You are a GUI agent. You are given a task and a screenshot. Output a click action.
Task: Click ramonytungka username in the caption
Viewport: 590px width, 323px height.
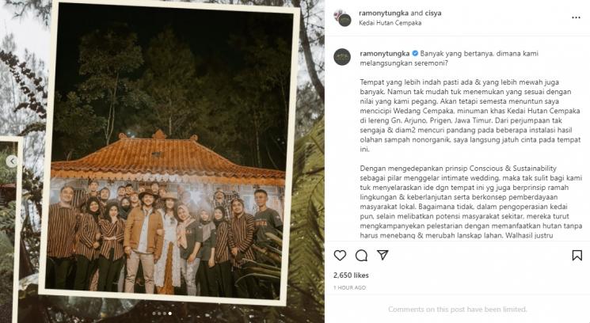[x=385, y=53]
